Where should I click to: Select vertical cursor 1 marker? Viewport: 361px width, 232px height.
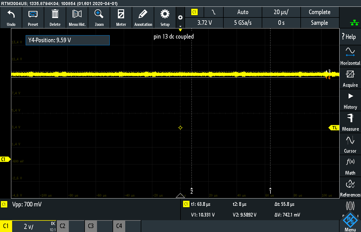click(270, 191)
